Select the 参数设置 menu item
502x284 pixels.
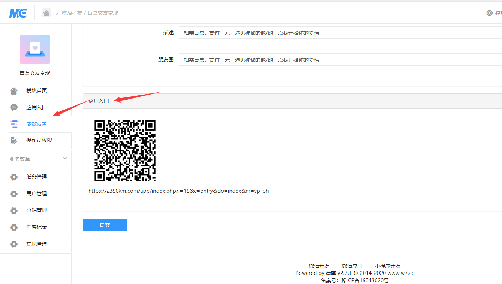[x=36, y=124]
